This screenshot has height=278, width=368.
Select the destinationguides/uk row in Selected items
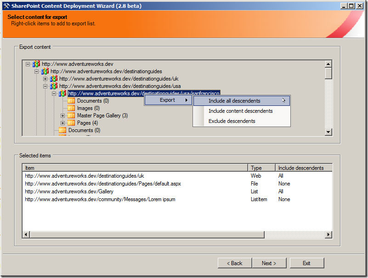(177, 176)
